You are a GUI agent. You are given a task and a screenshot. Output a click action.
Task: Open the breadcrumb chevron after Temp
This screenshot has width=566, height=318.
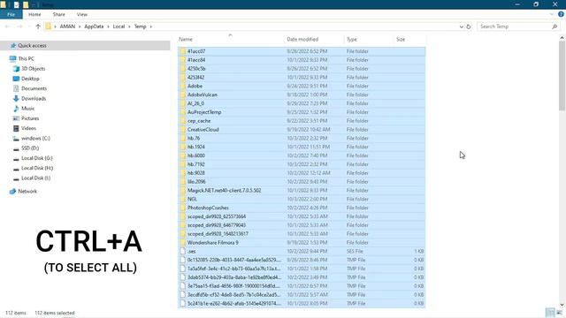click(151, 26)
